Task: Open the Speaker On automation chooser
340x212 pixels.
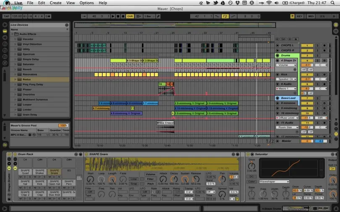Action: [x=287, y=79]
